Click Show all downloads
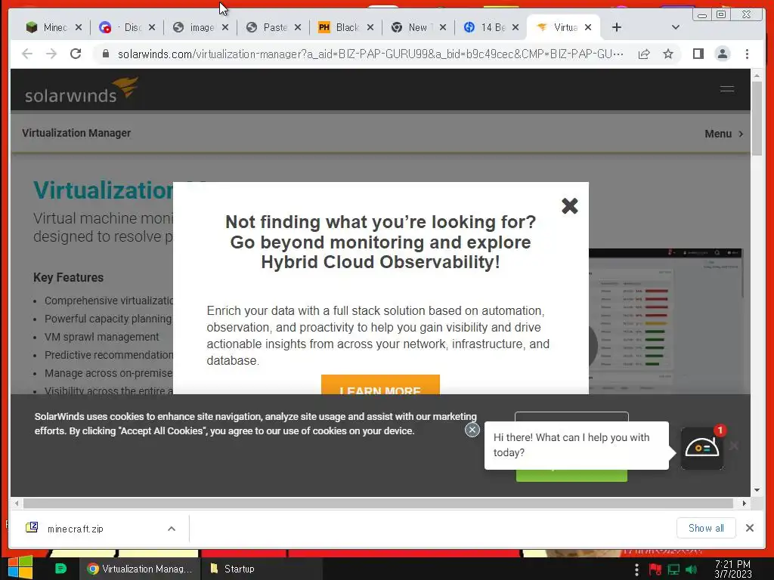The image size is (774, 580). [x=706, y=528]
